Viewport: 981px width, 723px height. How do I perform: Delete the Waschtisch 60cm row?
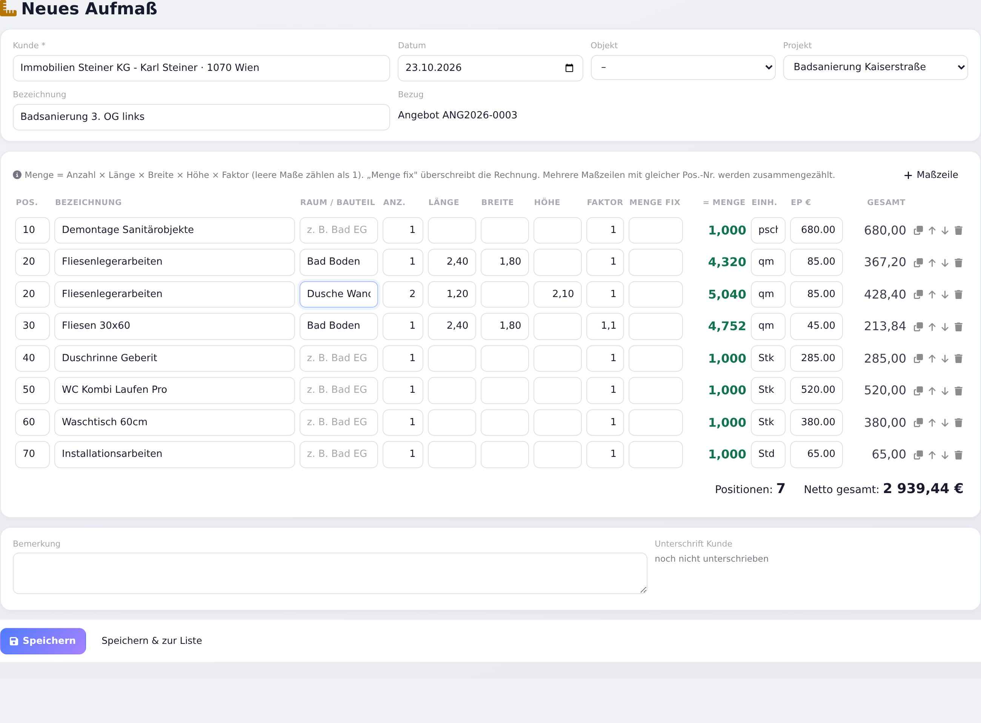coord(958,423)
